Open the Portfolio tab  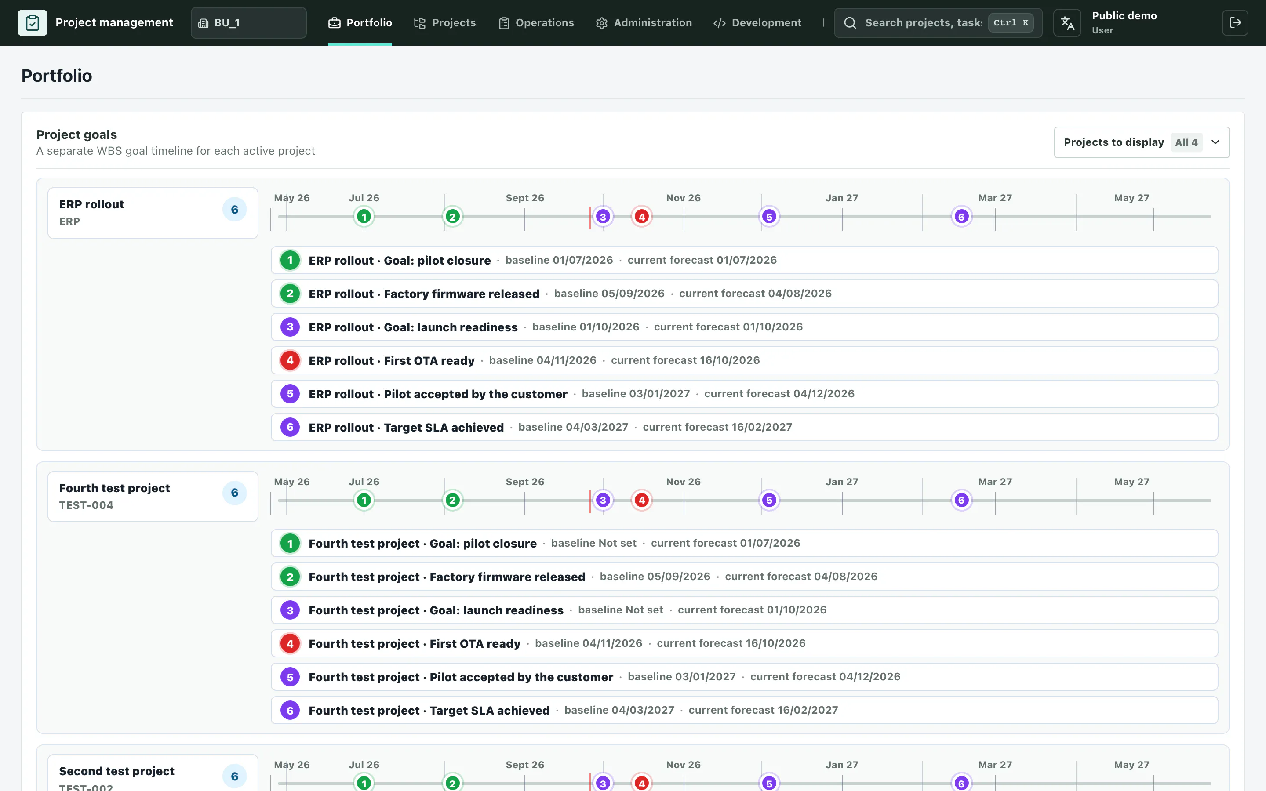pyautogui.click(x=360, y=22)
